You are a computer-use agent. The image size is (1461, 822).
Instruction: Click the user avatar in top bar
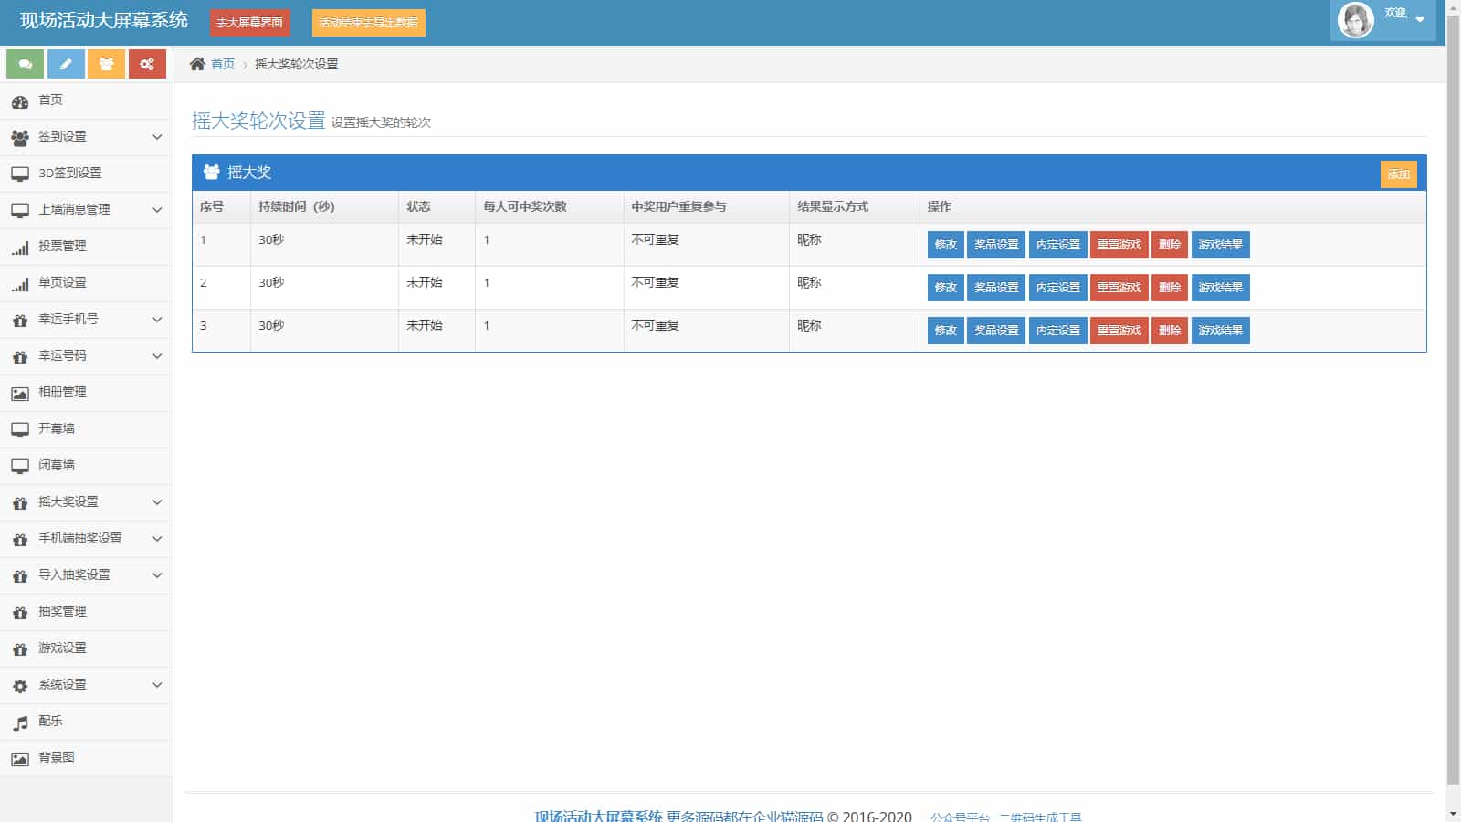pos(1355,20)
